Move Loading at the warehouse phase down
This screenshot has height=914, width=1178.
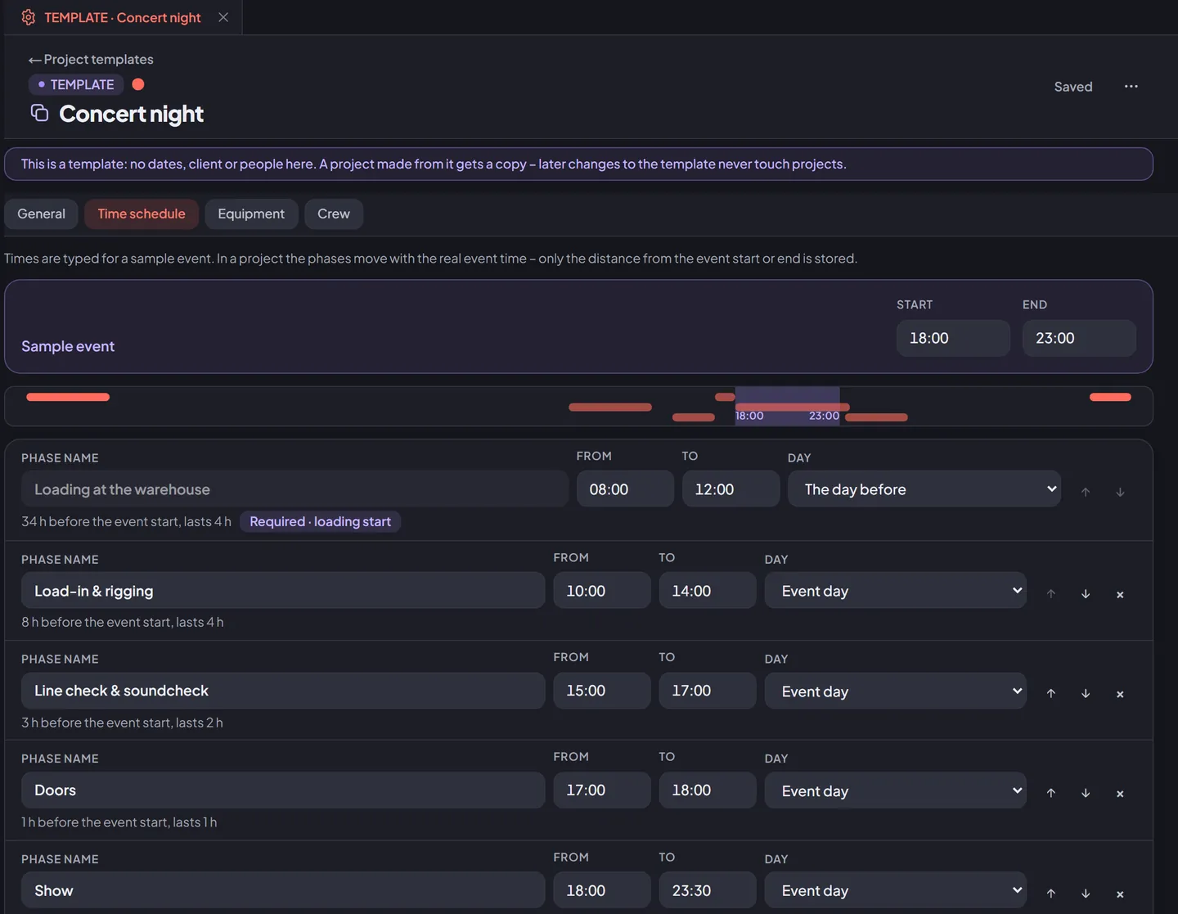pos(1120,492)
